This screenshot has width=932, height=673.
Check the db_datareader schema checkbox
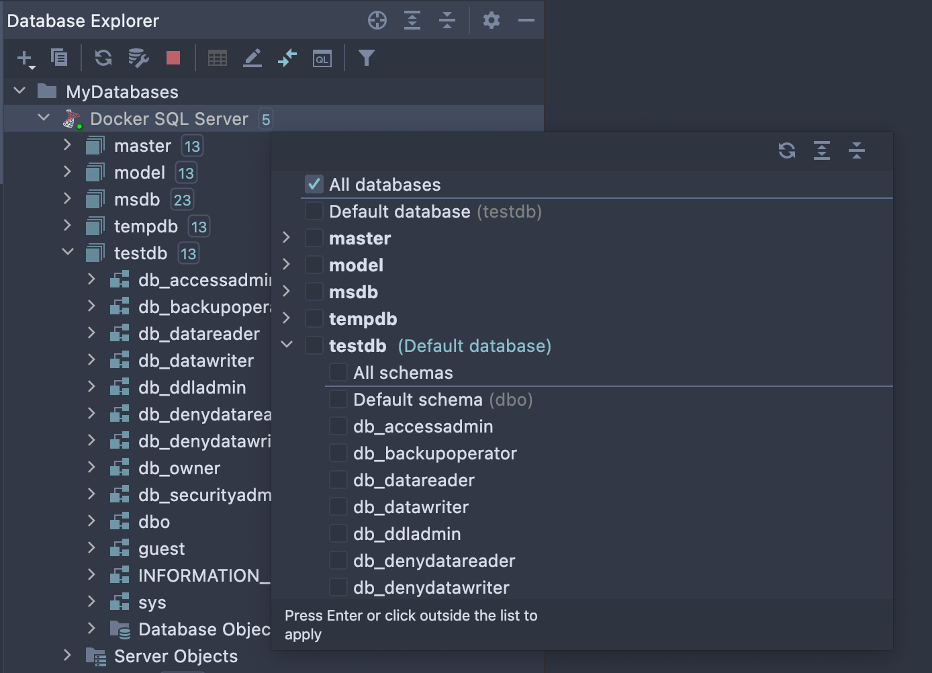click(338, 480)
